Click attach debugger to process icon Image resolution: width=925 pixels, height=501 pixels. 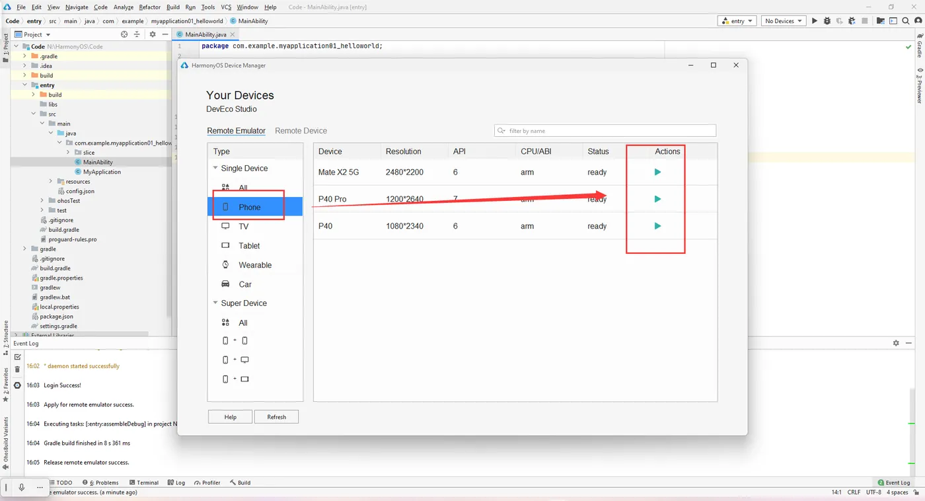(851, 21)
